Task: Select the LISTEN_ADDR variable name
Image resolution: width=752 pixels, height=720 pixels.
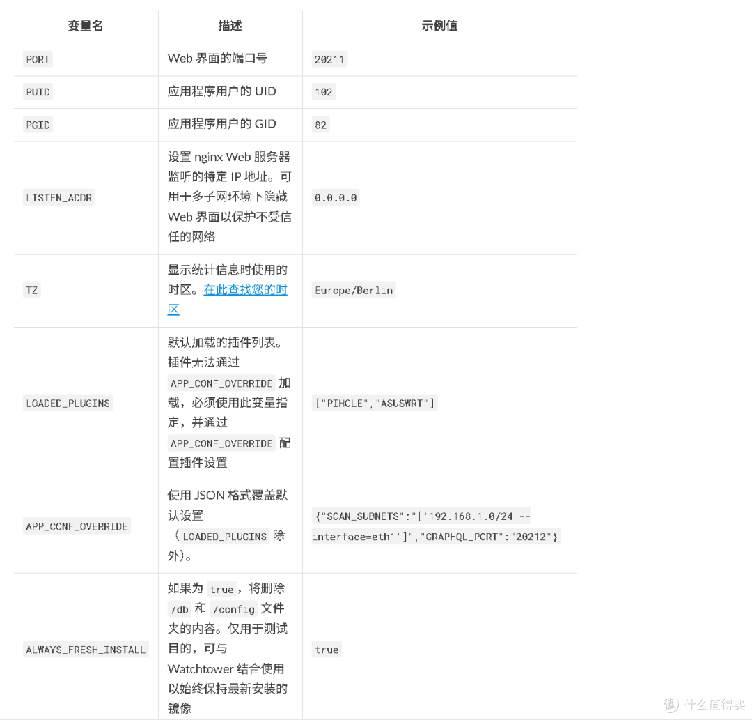Action: coord(59,198)
